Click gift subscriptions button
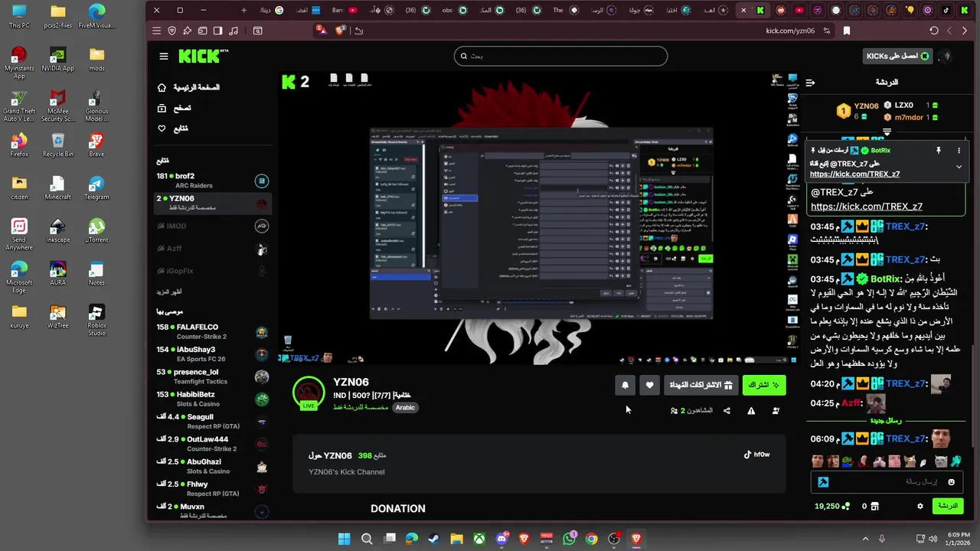The image size is (980, 551). 701,385
